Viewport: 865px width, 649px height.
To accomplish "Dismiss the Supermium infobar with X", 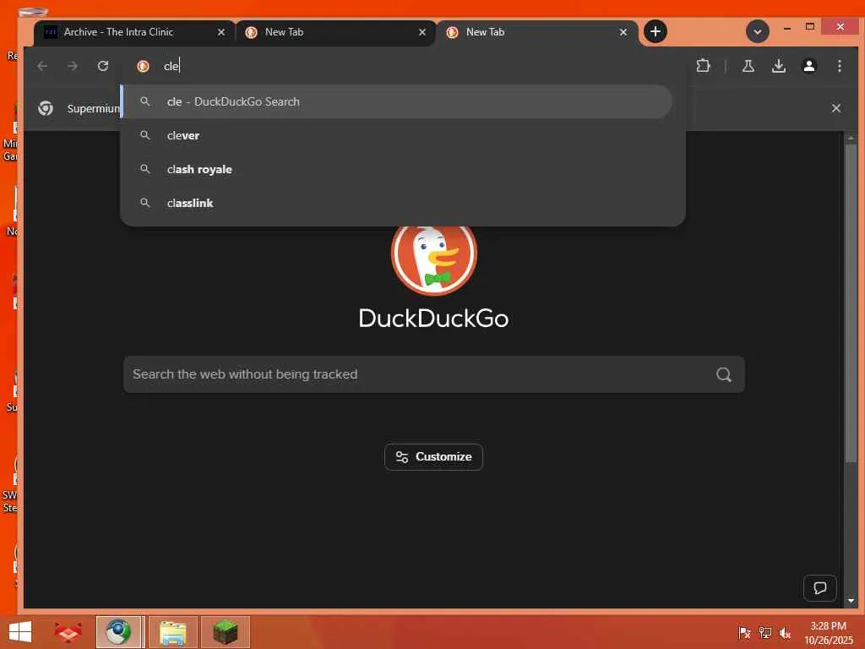I will point(835,108).
